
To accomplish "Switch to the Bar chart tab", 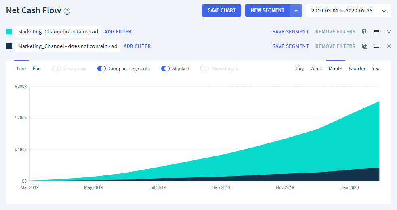I will 36,69.
